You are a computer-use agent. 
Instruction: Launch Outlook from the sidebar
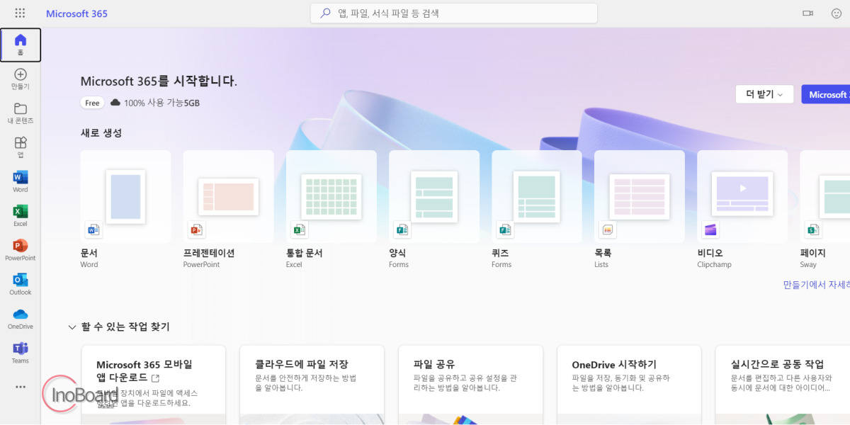click(21, 284)
